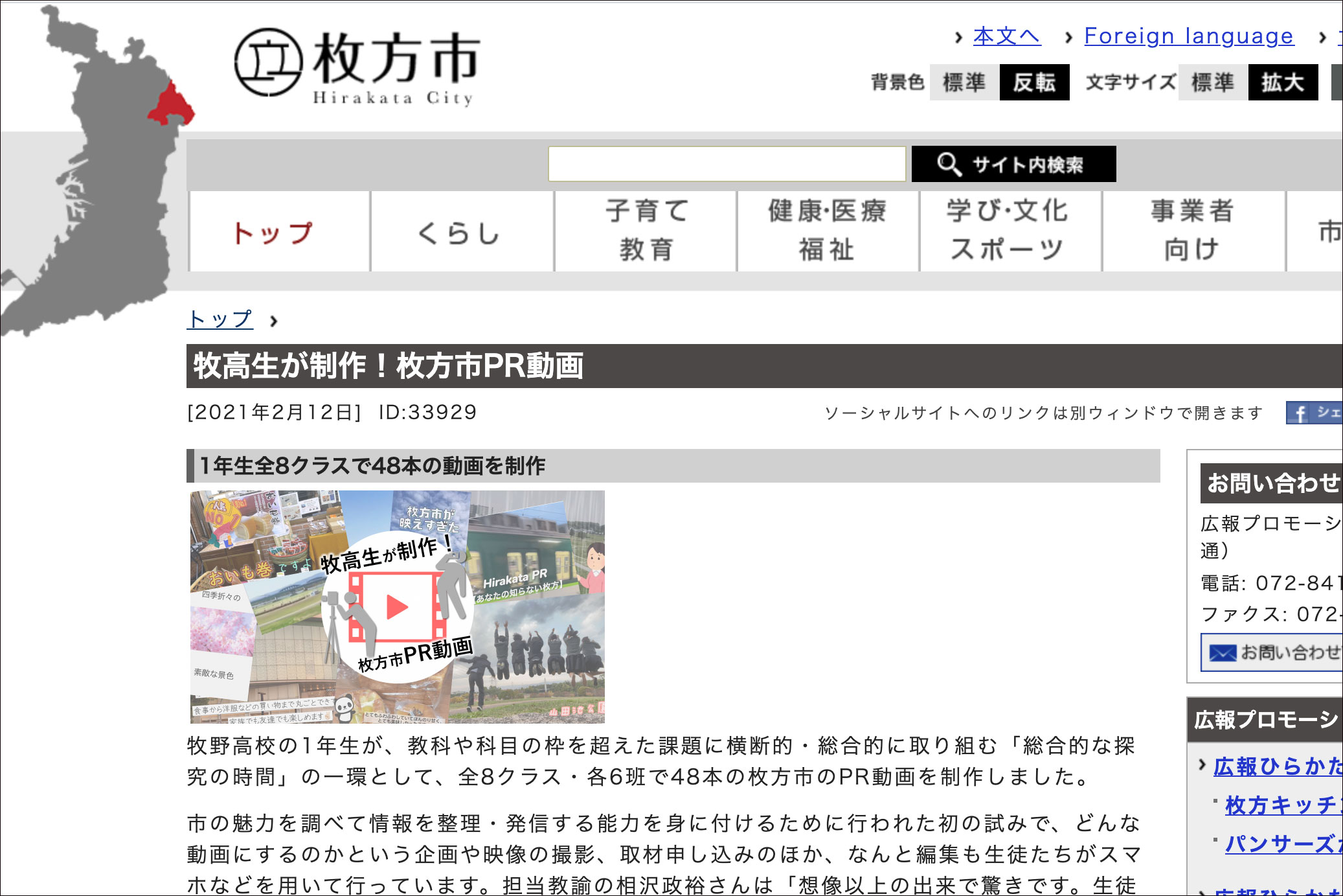Screen dimensions: 1343x896
Task: Switch background color to 反転
Action: pyautogui.click(x=1033, y=82)
